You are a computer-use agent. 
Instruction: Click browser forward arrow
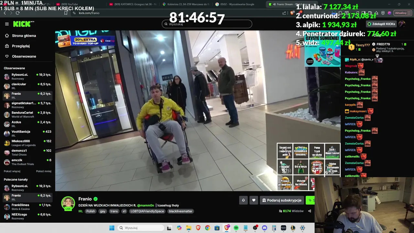11,13
